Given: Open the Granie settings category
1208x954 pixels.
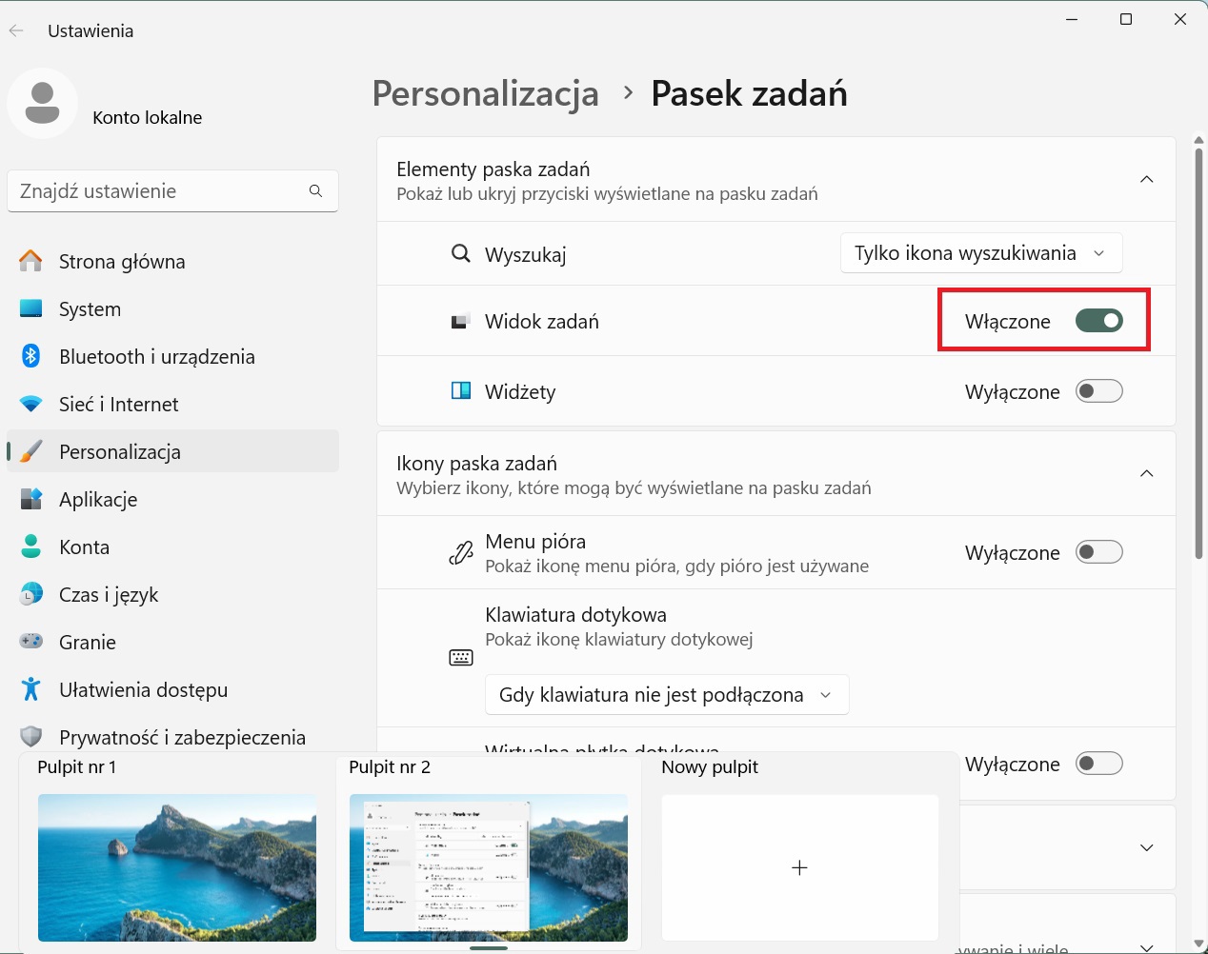Looking at the screenshot, I should tap(173, 642).
